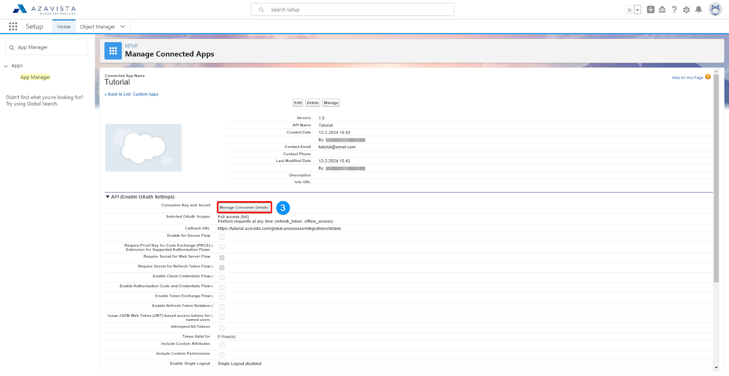Open the notifications bell
The width and height of the screenshot is (729, 376).
(x=698, y=10)
